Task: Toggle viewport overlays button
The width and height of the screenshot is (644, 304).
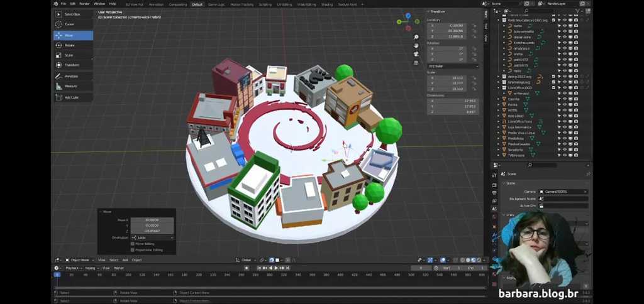Action: [443, 260]
